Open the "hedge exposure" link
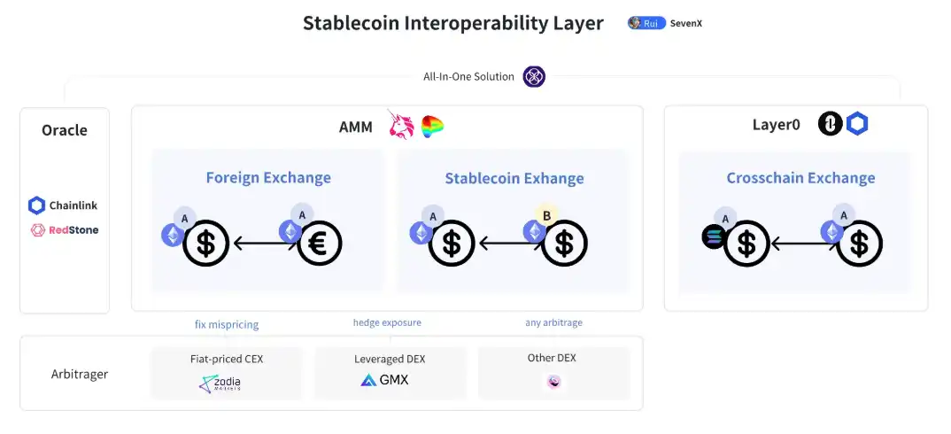Viewport: 951px width, 434px height. pos(387,323)
